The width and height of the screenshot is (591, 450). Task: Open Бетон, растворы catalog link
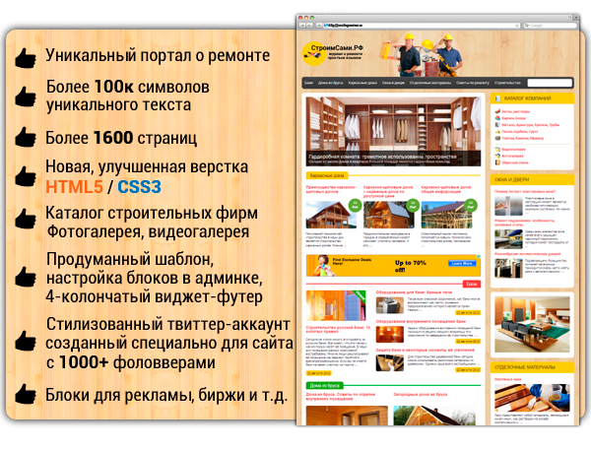[x=515, y=111]
